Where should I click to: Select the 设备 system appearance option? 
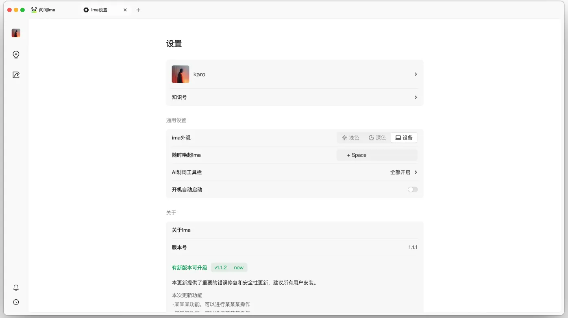[x=404, y=138]
